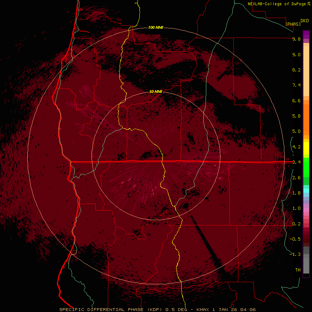Click the 5.0 legend value
This screenshot has width=312, height=312.
click(296, 131)
